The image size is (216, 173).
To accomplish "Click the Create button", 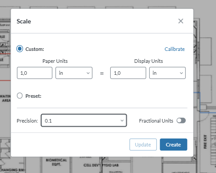I will (x=173, y=145).
